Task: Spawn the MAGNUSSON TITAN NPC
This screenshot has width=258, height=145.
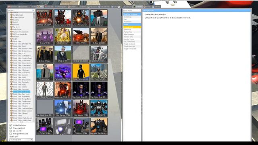Action: [99, 54]
